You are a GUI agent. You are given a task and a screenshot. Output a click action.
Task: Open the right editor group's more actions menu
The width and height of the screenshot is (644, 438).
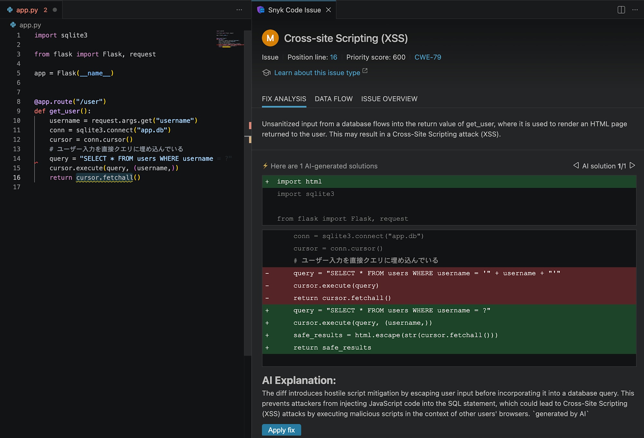[635, 10]
